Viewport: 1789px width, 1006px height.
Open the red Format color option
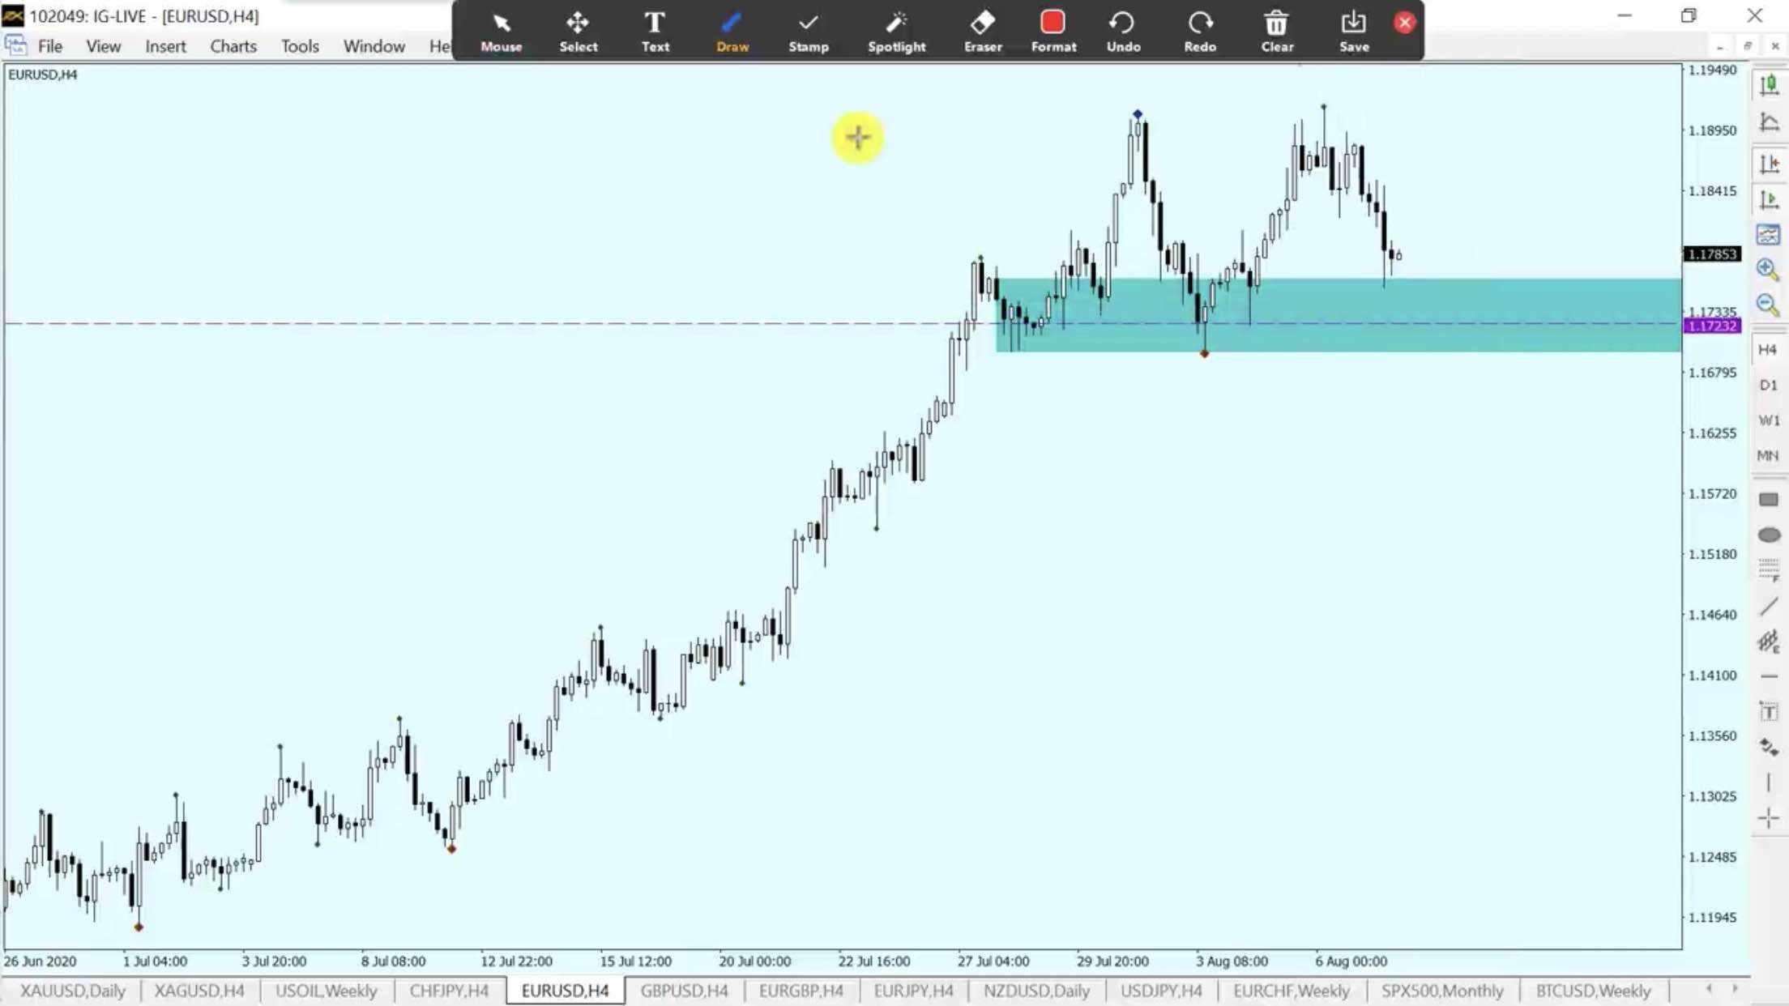pos(1052,31)
